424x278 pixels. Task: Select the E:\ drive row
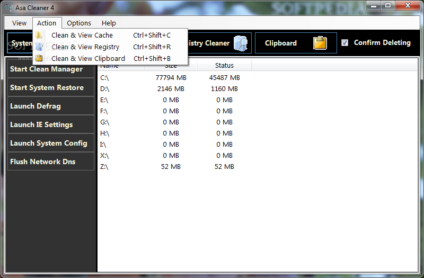pos(257,100)
